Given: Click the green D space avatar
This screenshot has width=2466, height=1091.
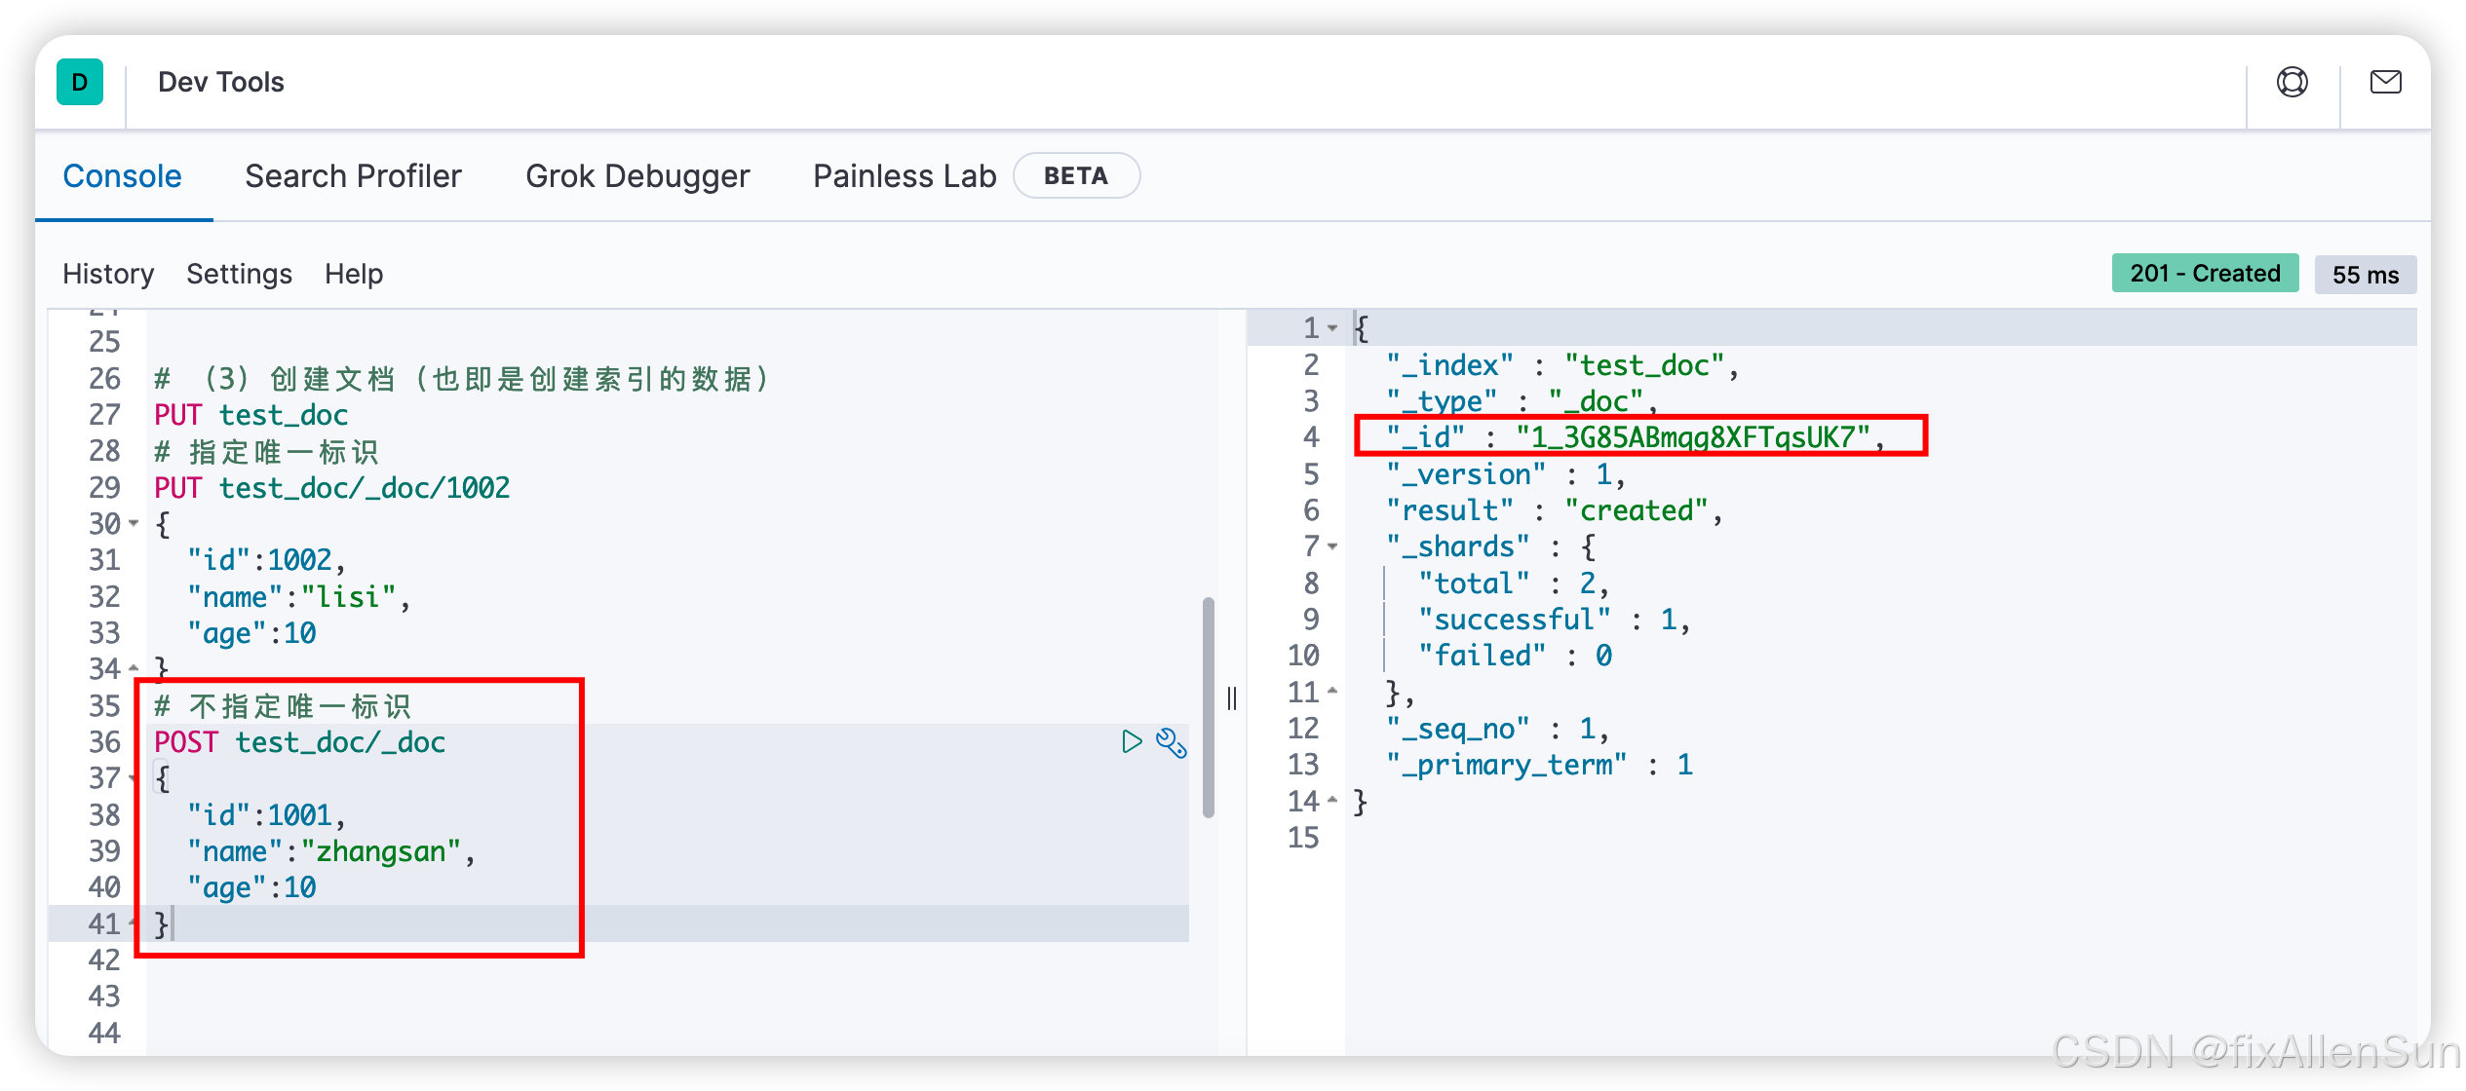Looking at the screenshot, I should point(80,83).
